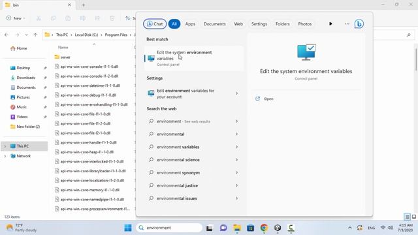Show hidden system tray icons
Viewport: 418px width, 235px height.
[x=350, y=228]
